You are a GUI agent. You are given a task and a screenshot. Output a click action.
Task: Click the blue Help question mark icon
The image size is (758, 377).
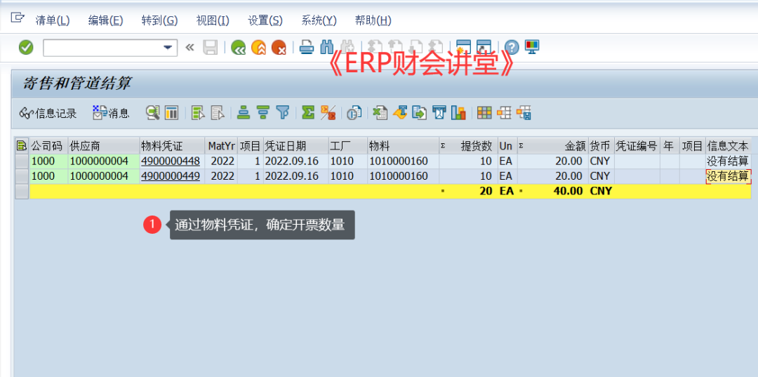tap(512, 48)
